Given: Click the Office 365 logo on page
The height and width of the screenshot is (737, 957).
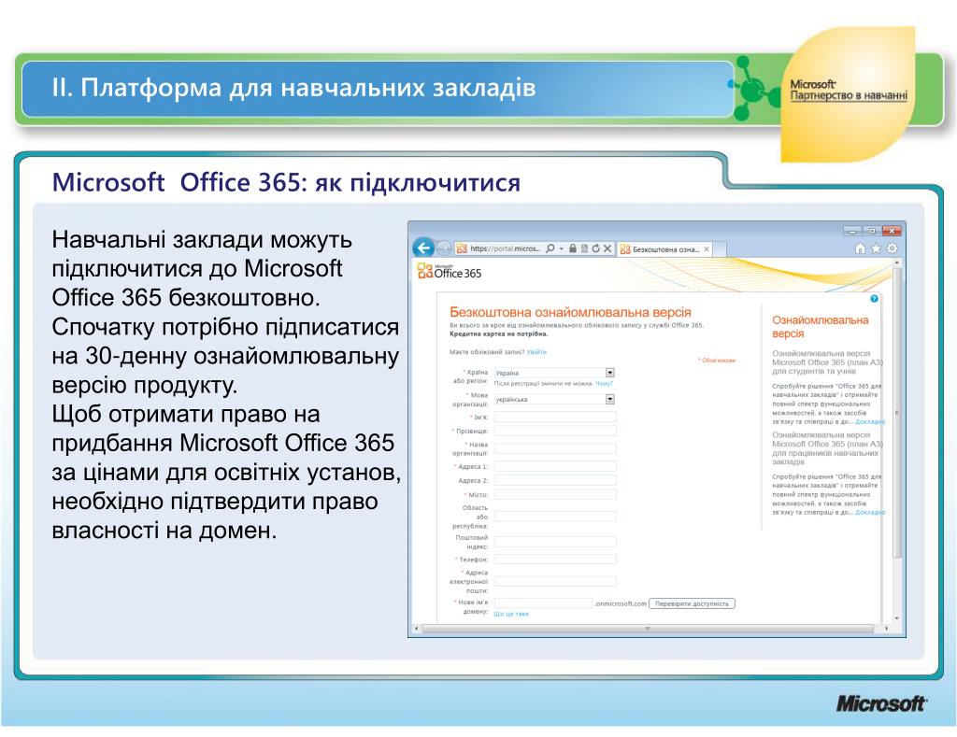Looking at the screenshot, I should pos(450,272).
